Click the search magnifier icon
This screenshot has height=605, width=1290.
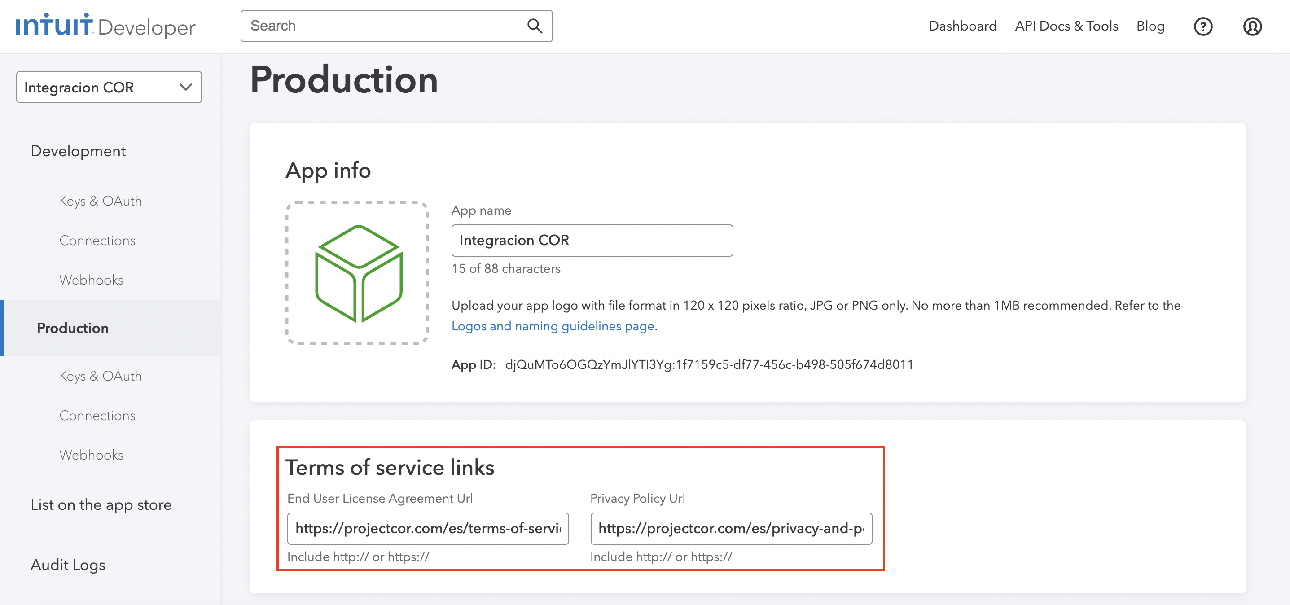[534, 26]
